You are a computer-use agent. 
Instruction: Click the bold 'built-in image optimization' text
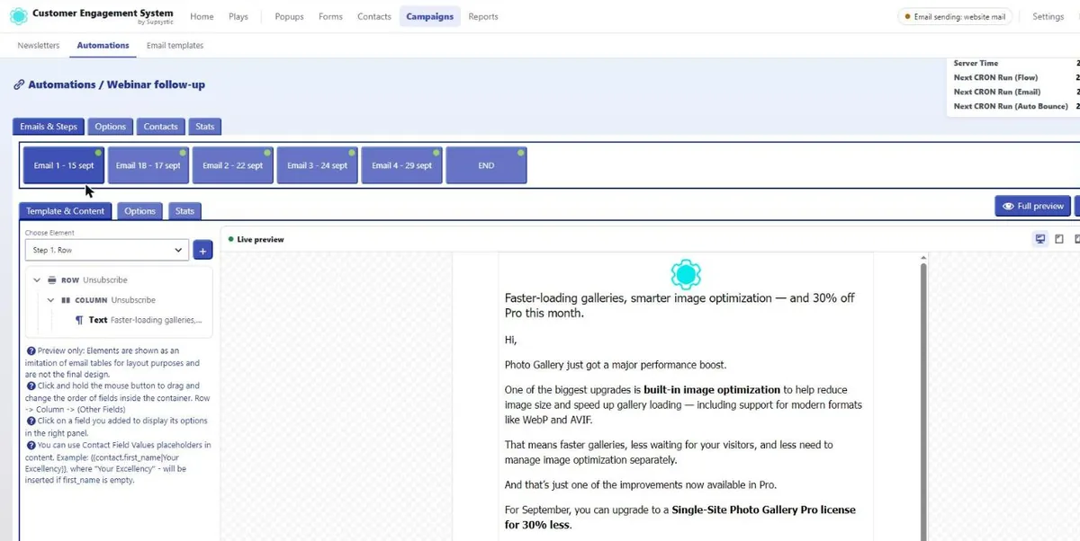[712, 390]
